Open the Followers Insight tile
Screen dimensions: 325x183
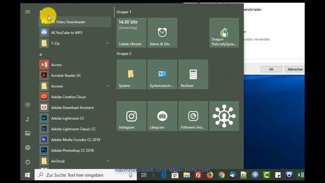point(193,116)
